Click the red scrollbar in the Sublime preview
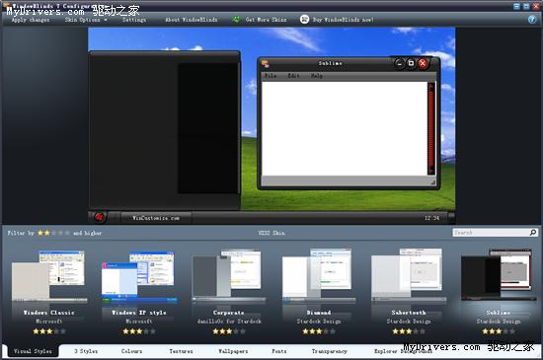Screen dimensions: 543x360 pyautogui.click(x=431, y=128)
